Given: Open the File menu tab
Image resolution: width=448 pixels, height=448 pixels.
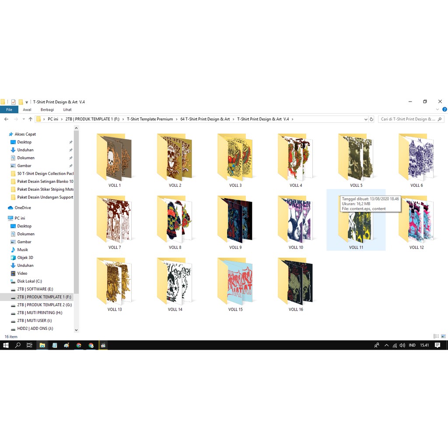Looking at the screenshot, I should (9, 110).
